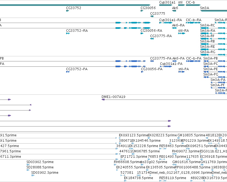227x182 pixels.
Task: Click the Ak6-RA transcript
Action: click(x=174, y=28)
